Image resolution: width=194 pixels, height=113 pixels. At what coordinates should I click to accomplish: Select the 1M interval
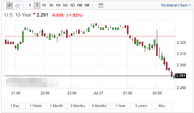click(87, 5)
